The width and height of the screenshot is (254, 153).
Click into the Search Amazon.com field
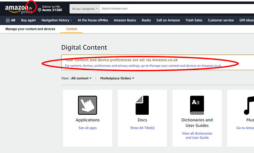pos(177,9)
